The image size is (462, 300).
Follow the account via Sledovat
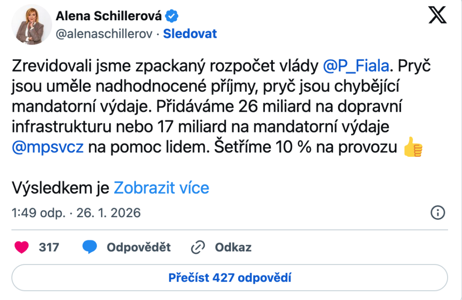pos(190,34)
